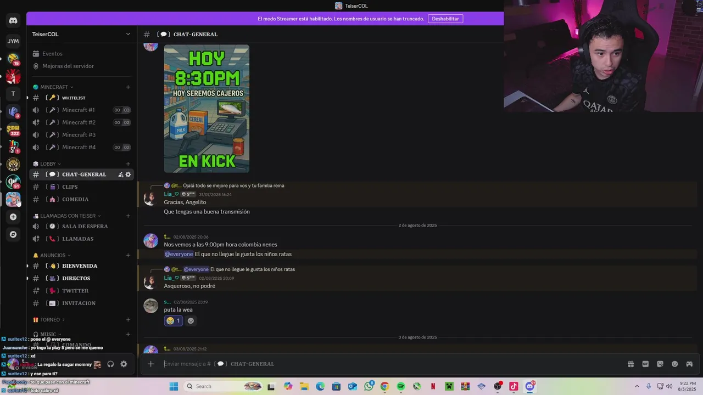Open Mejoras del servidor
703x395 pixels.
81,66
